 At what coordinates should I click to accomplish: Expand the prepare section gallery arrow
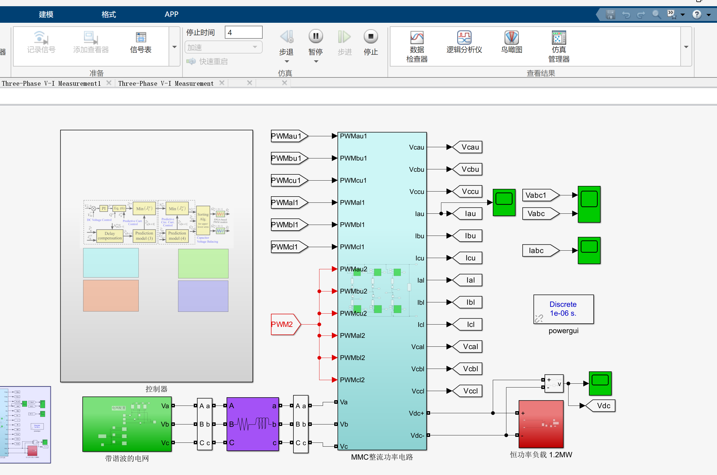click(174, 47)
